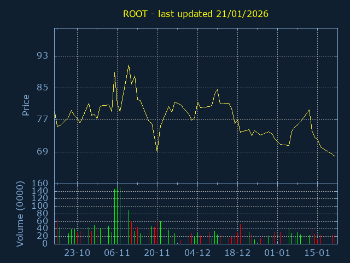Click the 'Volume (0000)' axis label
Image resolution: width=350 pixels, height=263 pixels.
(20, 213)
